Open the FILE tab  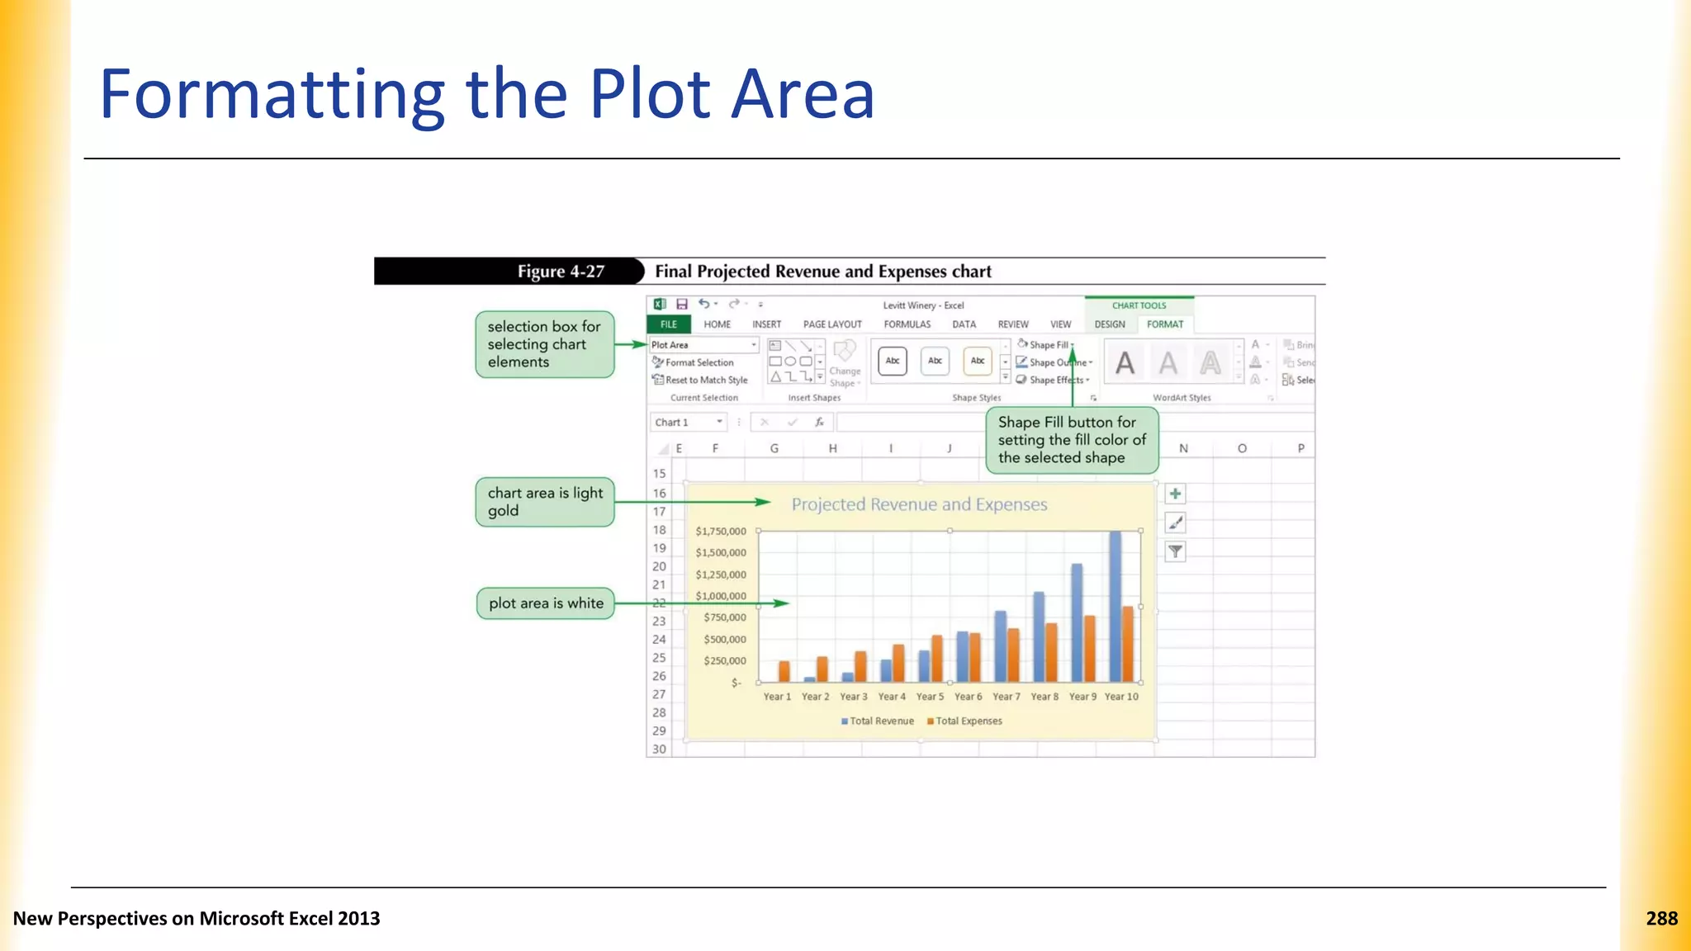coord(669,324)
